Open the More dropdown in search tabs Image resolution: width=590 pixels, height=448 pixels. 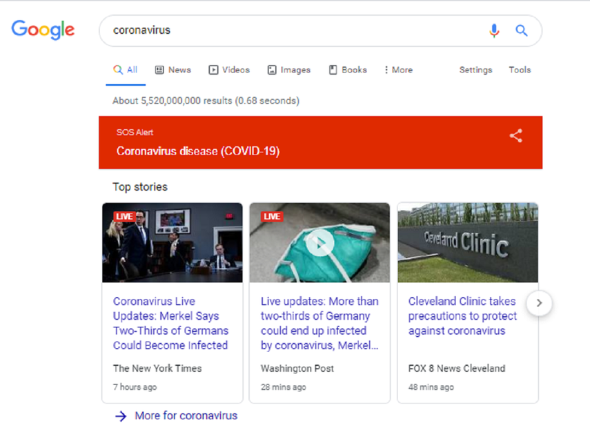tap(398, 70)
